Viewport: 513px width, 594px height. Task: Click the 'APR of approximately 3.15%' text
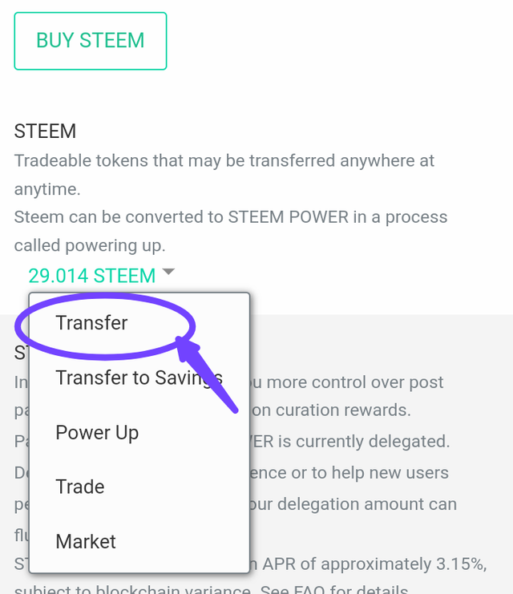click(x=377, y=564)
